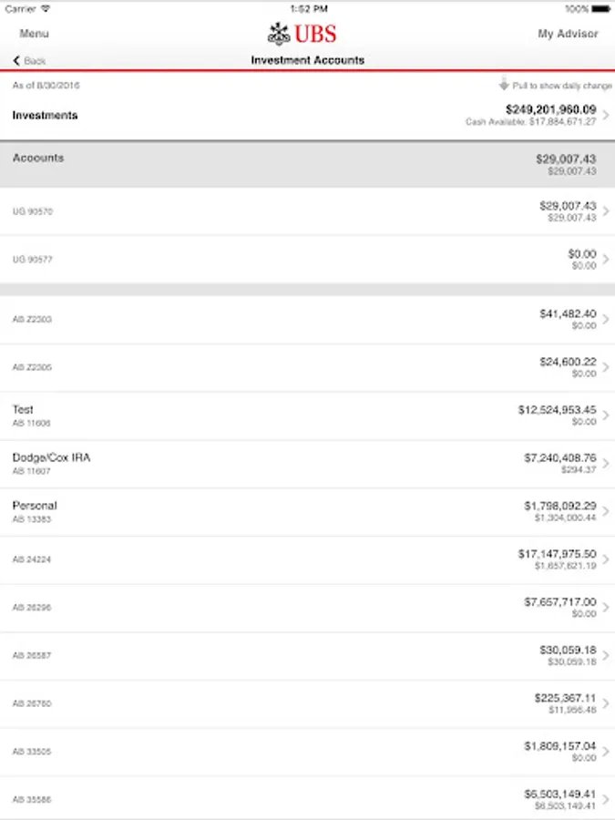615x820 pixels.
Task: Open account UG 90577 with $0.00
Action: coord(308,260)
